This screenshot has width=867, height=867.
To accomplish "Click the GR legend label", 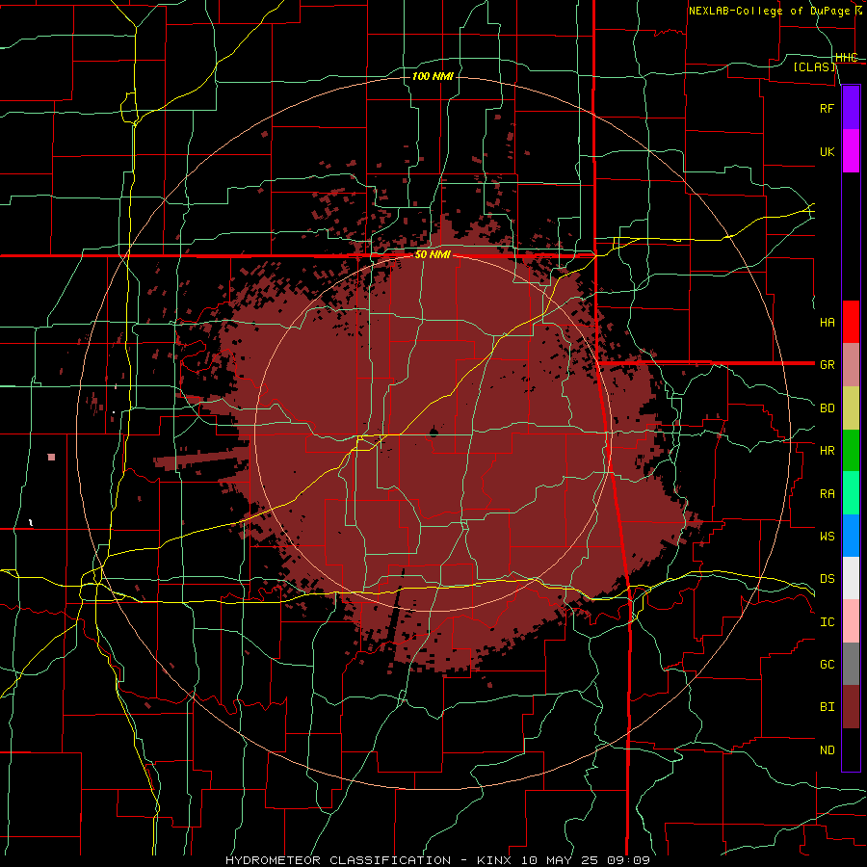I will point(827,365).
